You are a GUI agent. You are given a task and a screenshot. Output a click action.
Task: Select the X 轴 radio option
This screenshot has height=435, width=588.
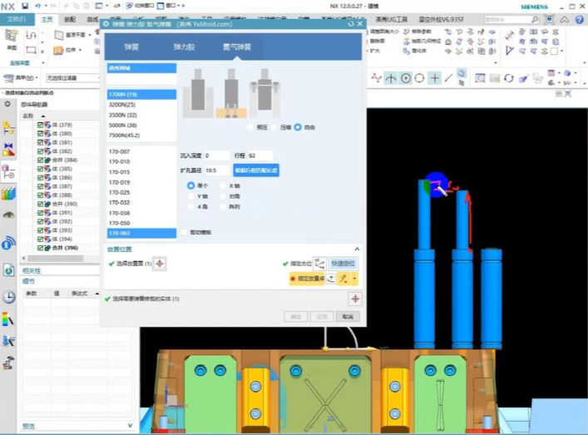click(223, 185)
